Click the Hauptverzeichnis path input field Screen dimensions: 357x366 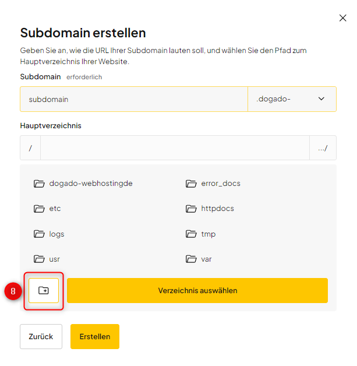[x=175, y=148]
